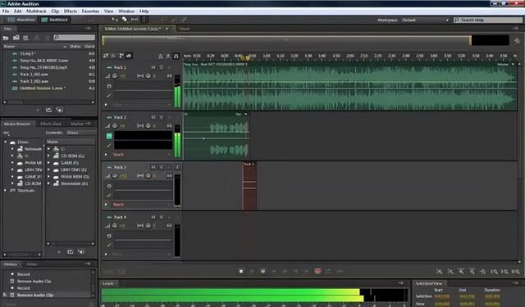This screenshot has height=307, width=525.
Task: Click New File icon in Files panel
Action: point(25,38)
